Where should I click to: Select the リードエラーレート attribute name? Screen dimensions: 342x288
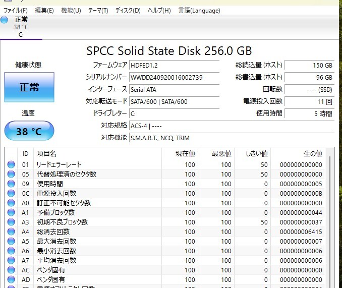pyautogui.click(x=59, y=164)
